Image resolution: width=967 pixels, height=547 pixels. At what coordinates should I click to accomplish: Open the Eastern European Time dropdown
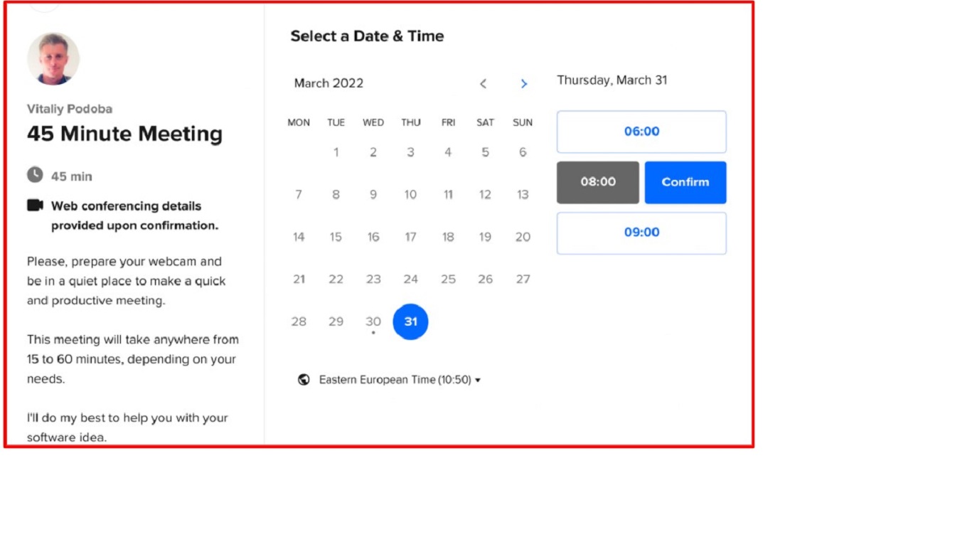coord(400,380)
